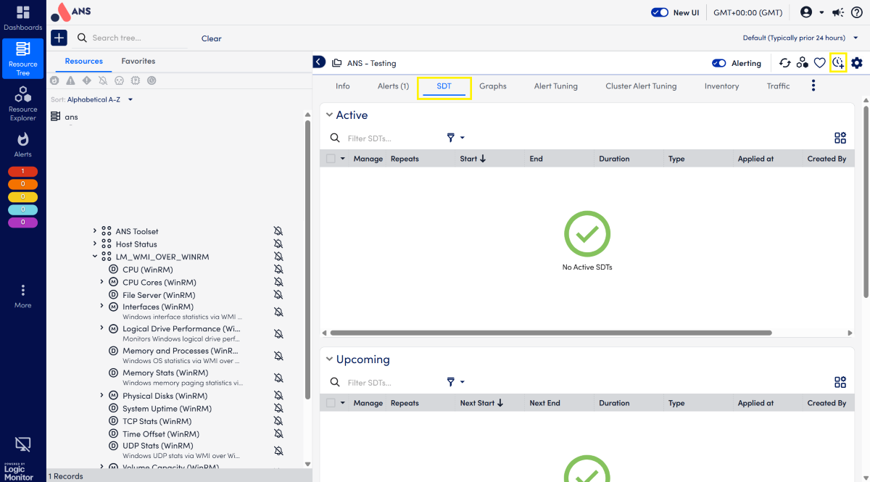Switch to the Graphs tab
The image size is (870, 482).
(493, 86)
